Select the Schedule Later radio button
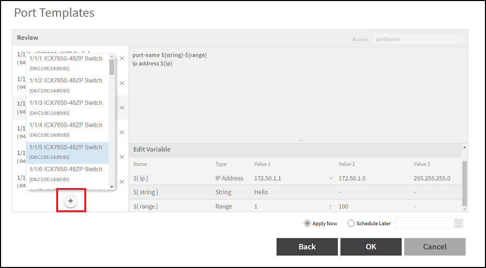The image size is (486, 268). pos(351,223)
